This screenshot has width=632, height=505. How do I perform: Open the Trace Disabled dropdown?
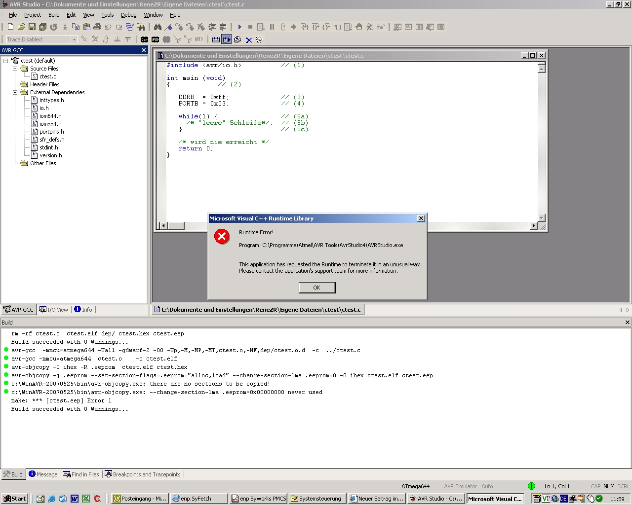[74, 39]
